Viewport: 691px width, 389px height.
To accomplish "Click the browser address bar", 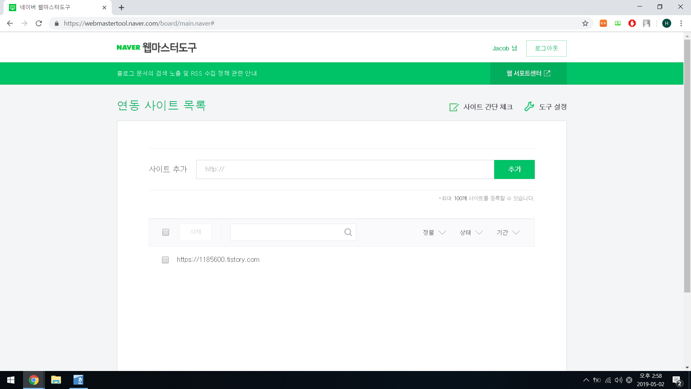I will click(x=320, y=23).
